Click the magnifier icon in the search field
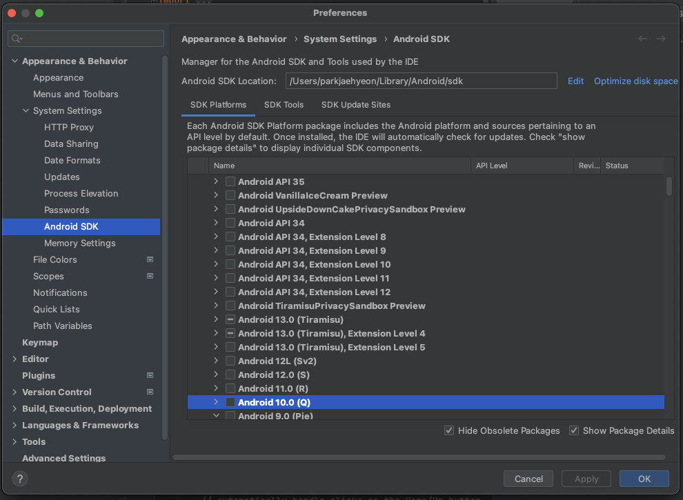 point(17,39)
